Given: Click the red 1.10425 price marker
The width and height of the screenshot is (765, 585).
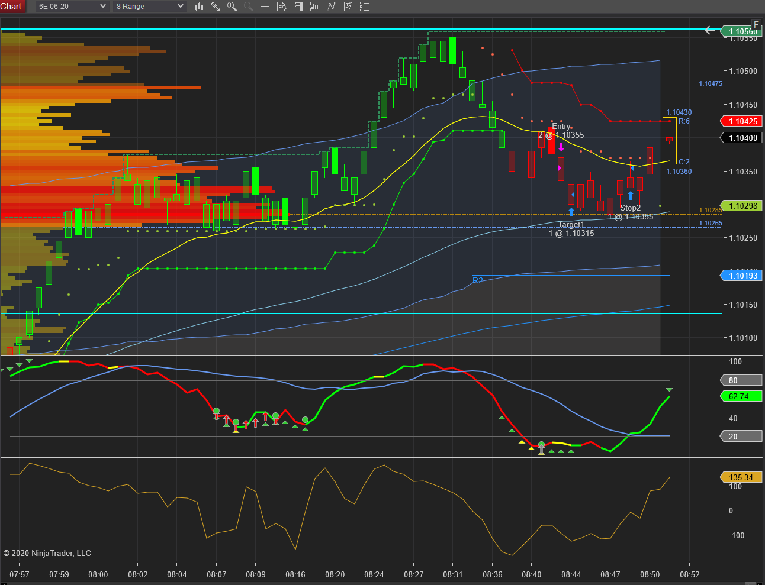Looking at the screenshot, I should point(741,121).
